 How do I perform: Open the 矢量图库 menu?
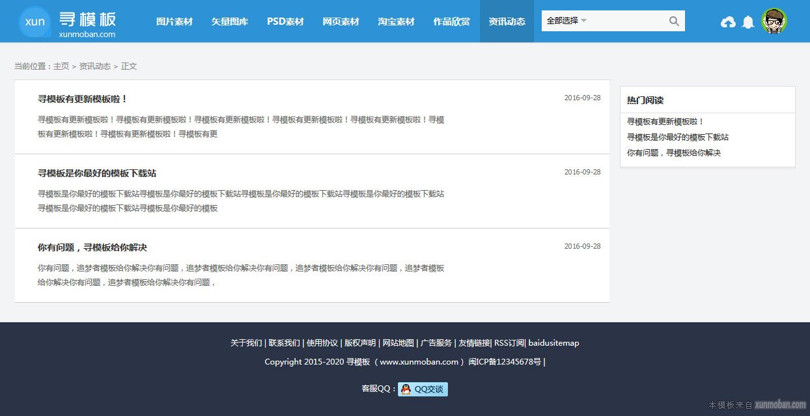pyautogui.click(x=230, y=21)
